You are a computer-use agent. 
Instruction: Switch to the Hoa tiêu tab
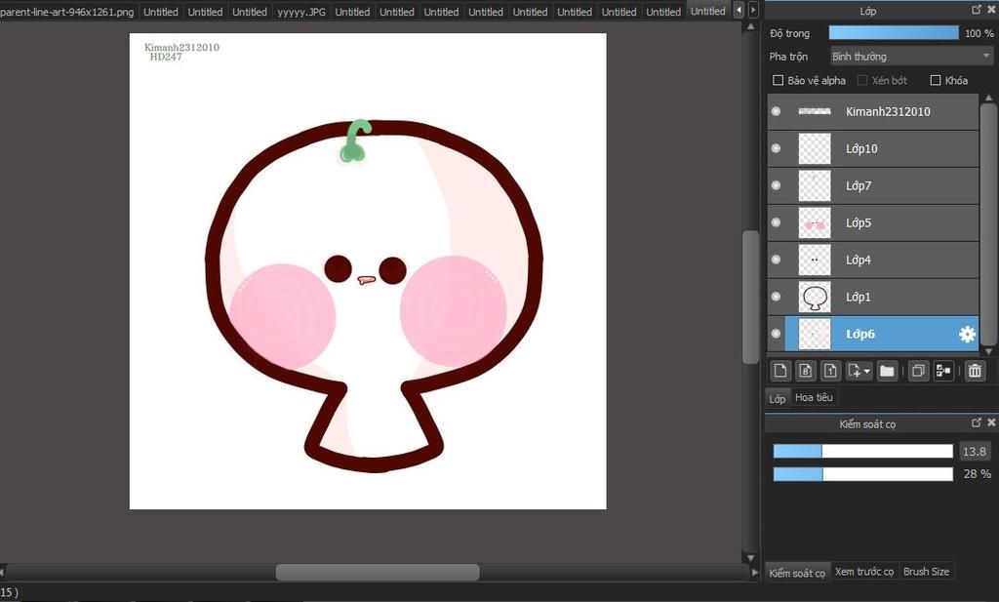tap(814, 397)
